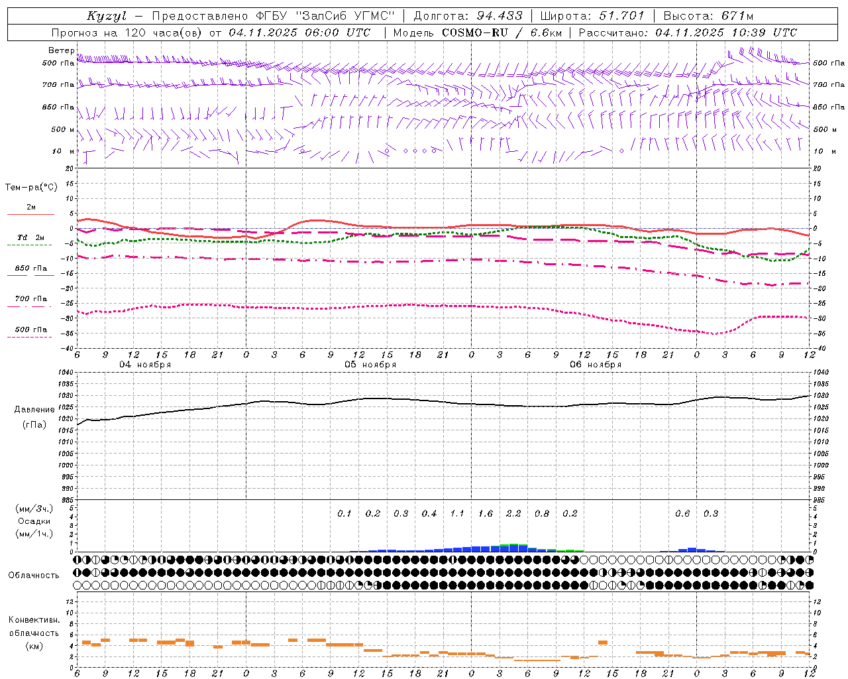
Task: Click 500 гПа label in temperature legend
Action: tap(31, 330)
